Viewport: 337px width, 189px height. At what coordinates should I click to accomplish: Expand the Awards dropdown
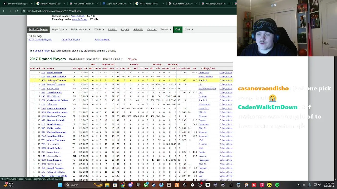[166, 29]
